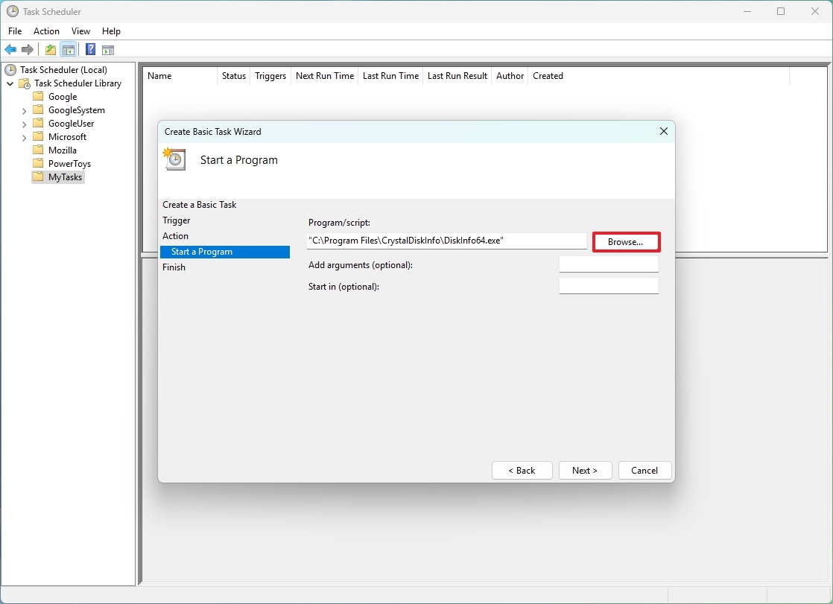
Task: Expand the GoogleSystem folder node
Action: coord(24,110)
